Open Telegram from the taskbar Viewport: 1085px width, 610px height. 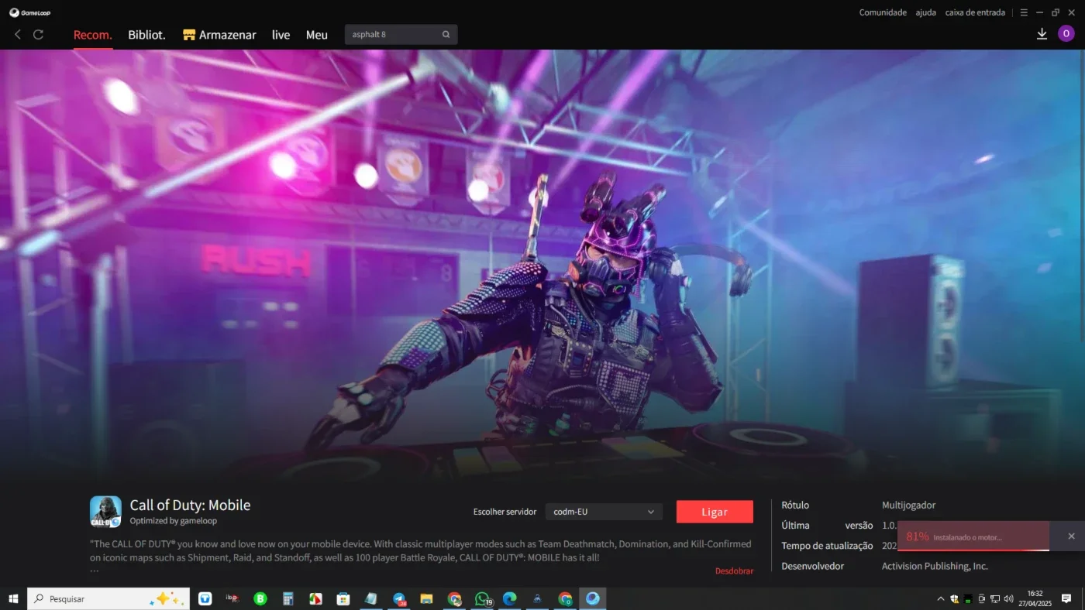click(399, 598)
